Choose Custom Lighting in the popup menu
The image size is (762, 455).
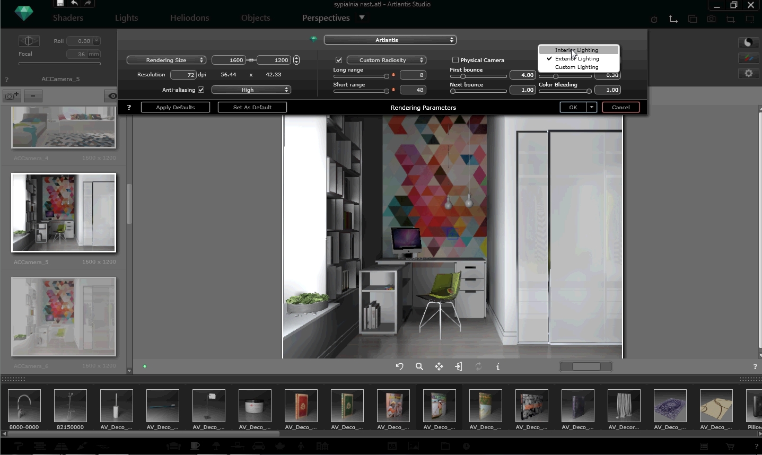(x=576, y=67)
